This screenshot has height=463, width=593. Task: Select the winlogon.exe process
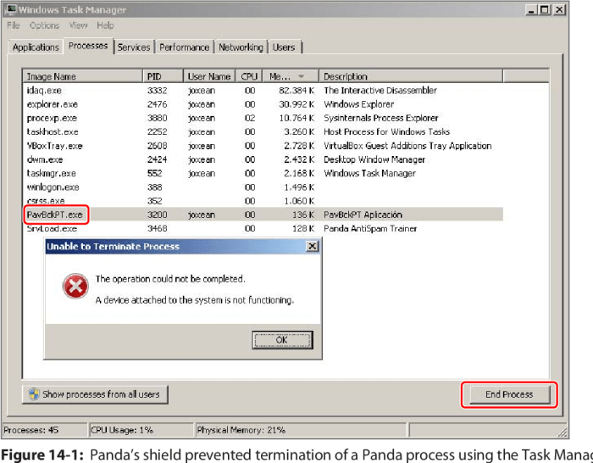point(263,187)
